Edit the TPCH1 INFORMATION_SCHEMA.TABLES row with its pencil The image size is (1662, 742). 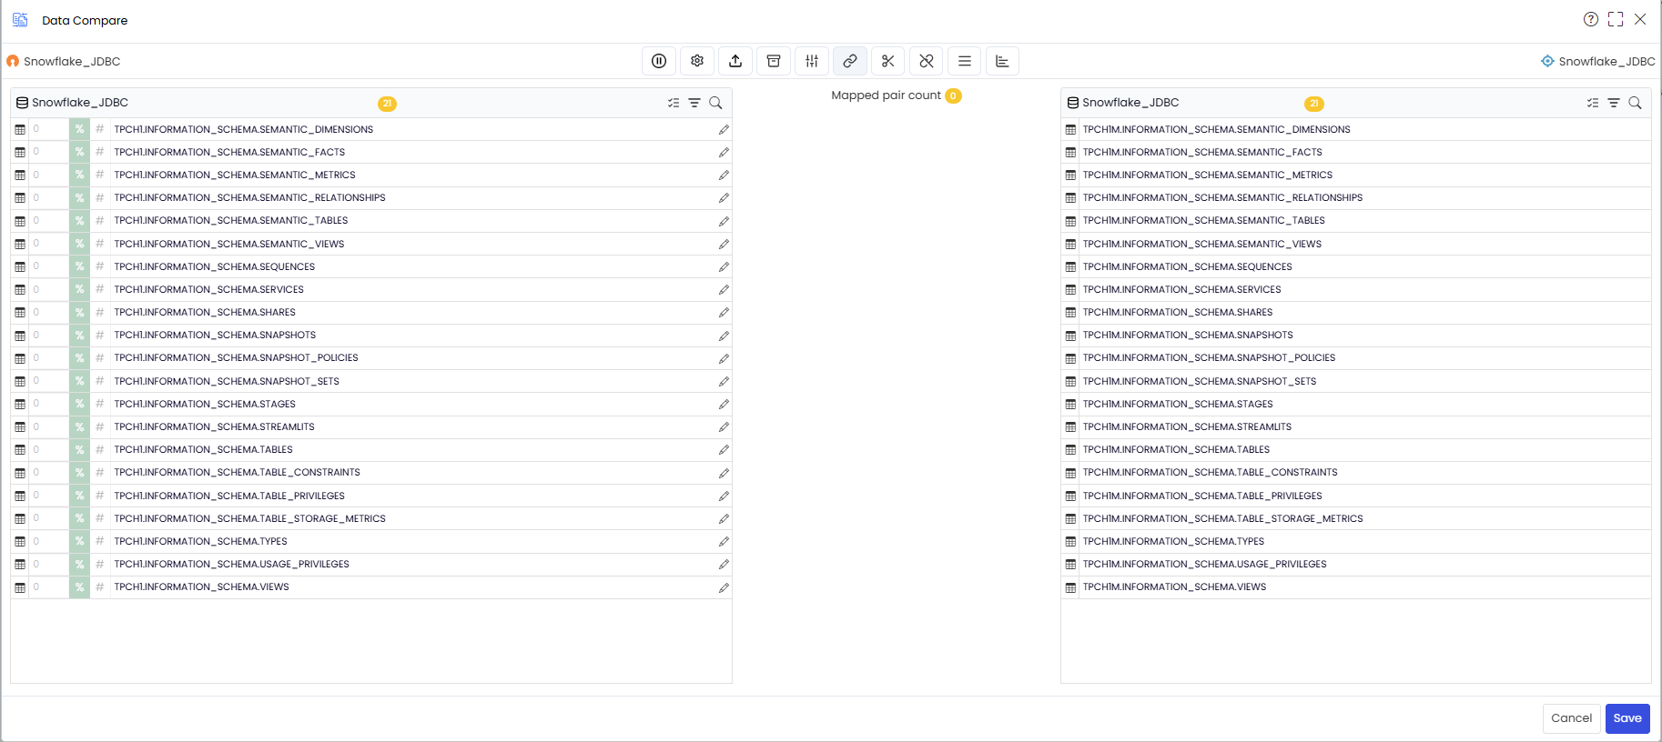click(724, 450)
